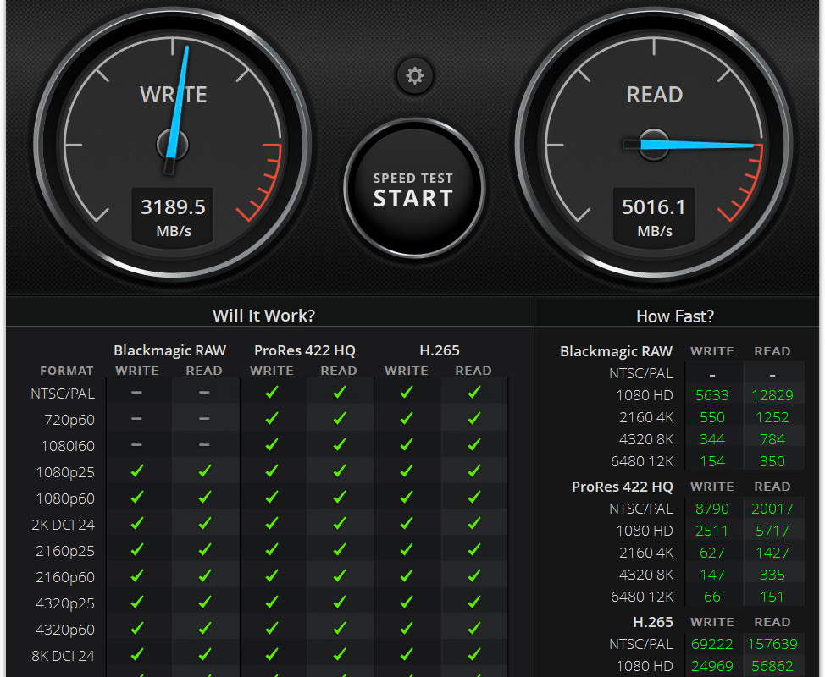Select the 5016.1 MB/s read readout
Screen dimensions: 825x677
coord(654,217)
